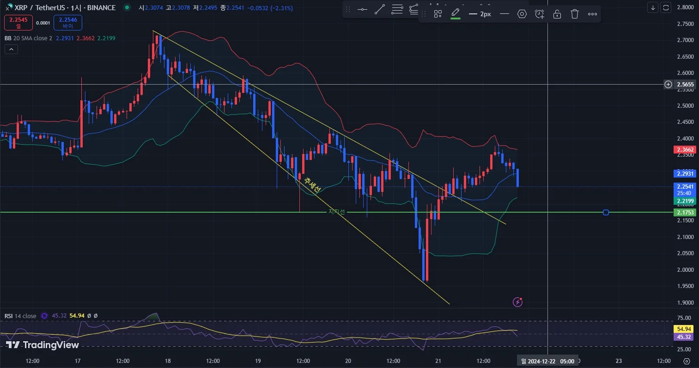Add alert on drawing with clock icon
699x368 pixels.
tap(540, 14)
